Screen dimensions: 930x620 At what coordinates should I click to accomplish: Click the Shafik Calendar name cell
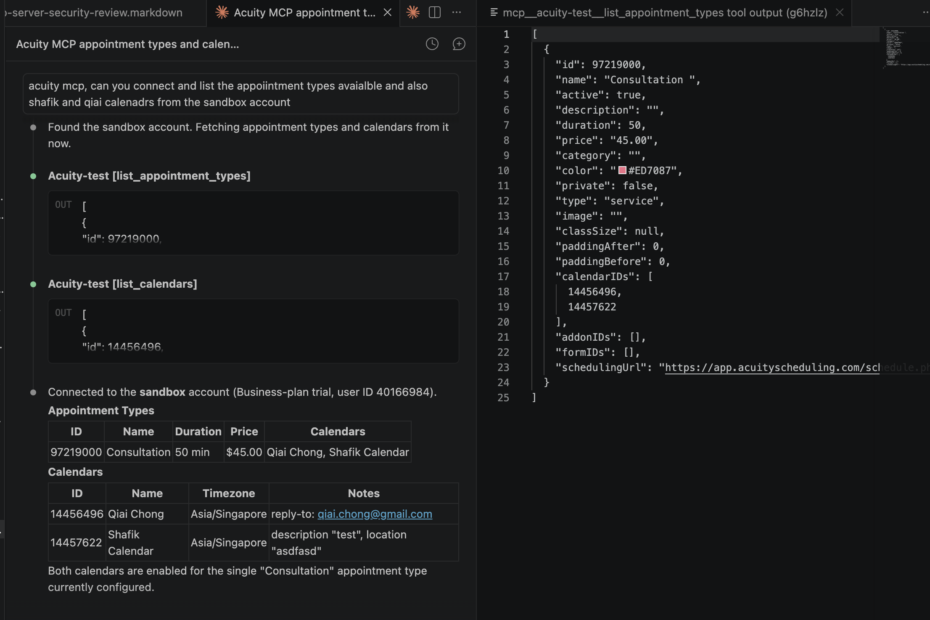coord(147,543)
